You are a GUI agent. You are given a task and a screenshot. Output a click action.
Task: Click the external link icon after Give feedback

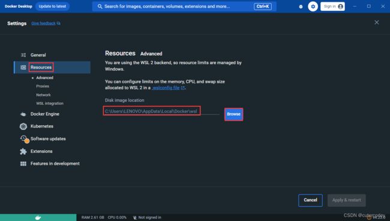coord(58,23)
